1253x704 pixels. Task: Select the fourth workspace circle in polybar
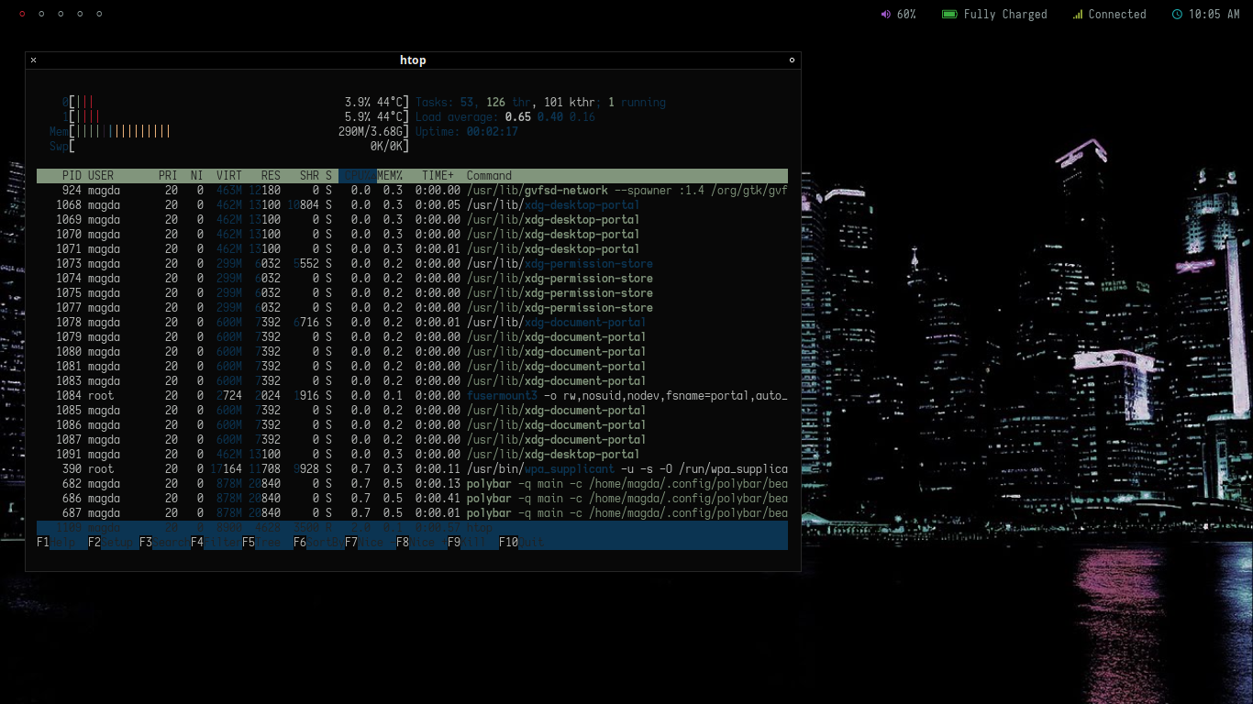79,14
